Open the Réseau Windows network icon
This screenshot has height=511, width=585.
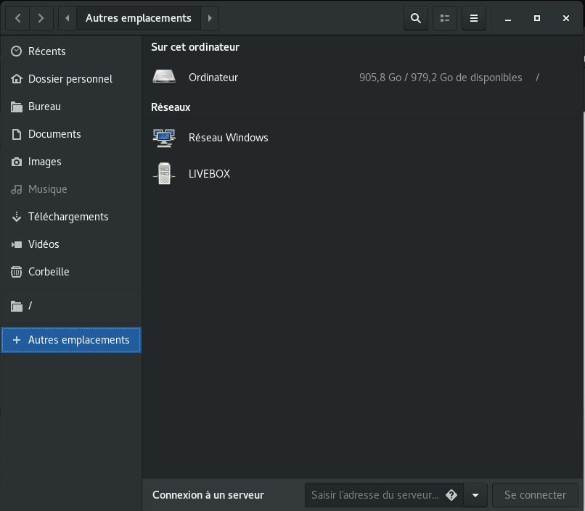tap(164, 138)
